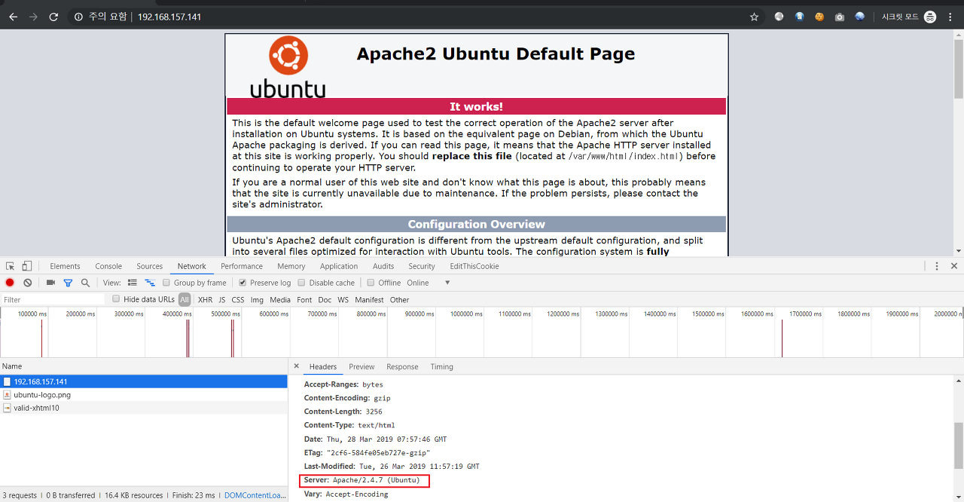Open the Online throttling dropdown
Screen dimensions: 964x502
429,283
